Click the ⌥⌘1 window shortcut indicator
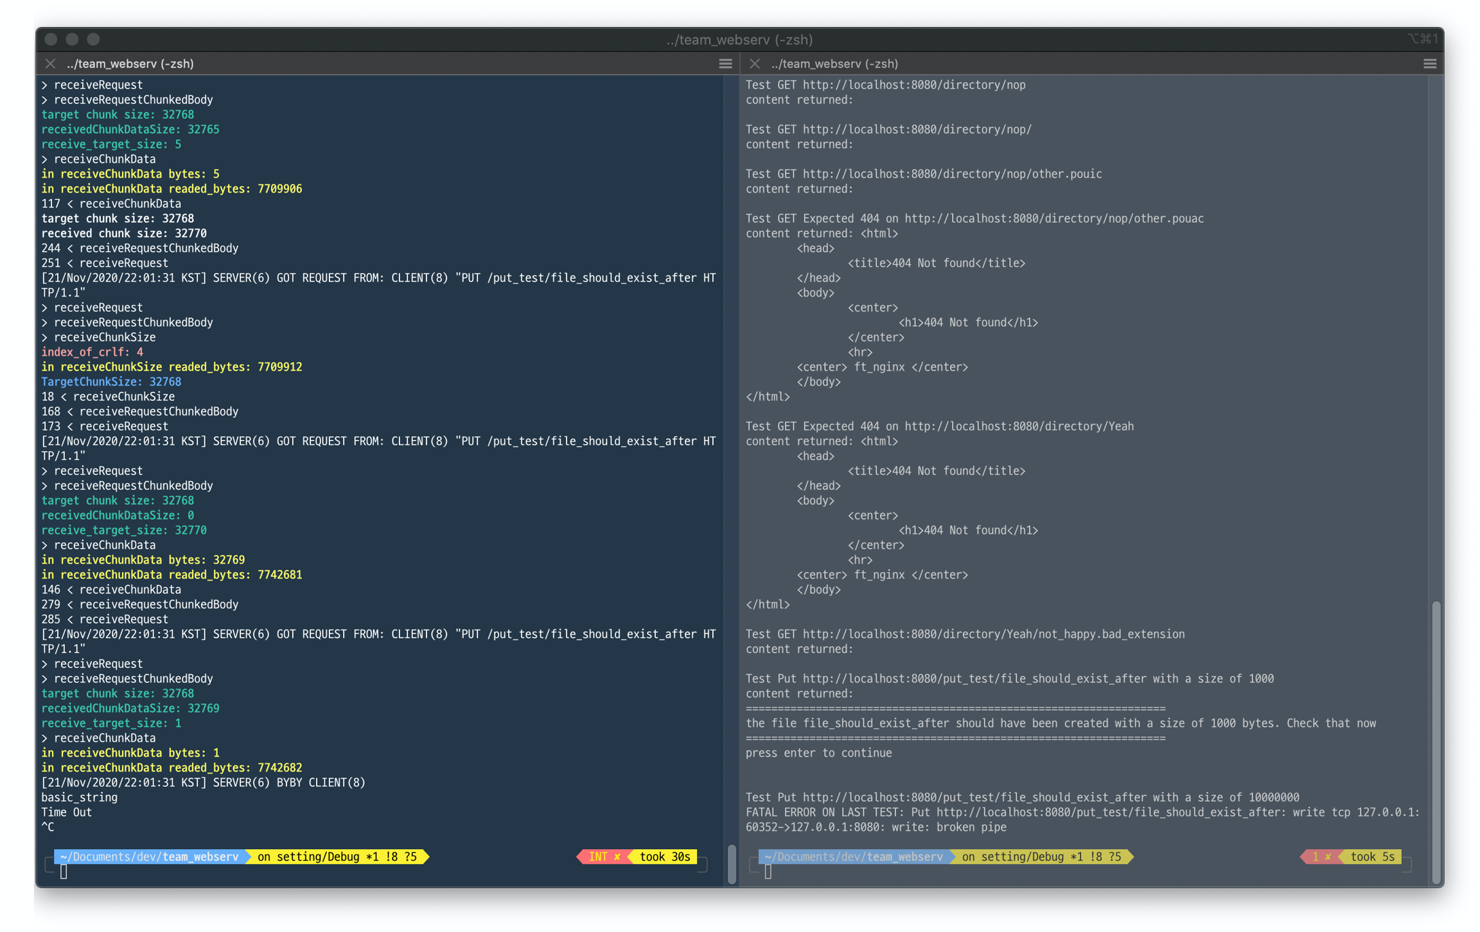The width and height of the screenshot is (1480, 932). click(1422, 39)
